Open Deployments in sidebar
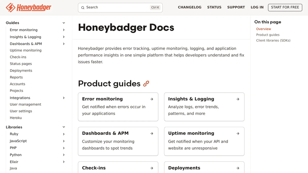Image resolution: width=308 pixels, height=173 pixels. click(21, 70)
